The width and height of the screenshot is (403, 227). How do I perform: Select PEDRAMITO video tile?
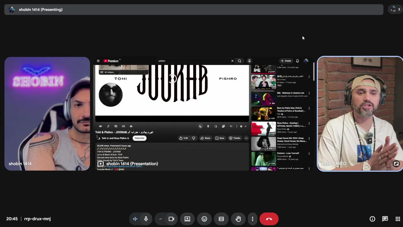(360, 114)
